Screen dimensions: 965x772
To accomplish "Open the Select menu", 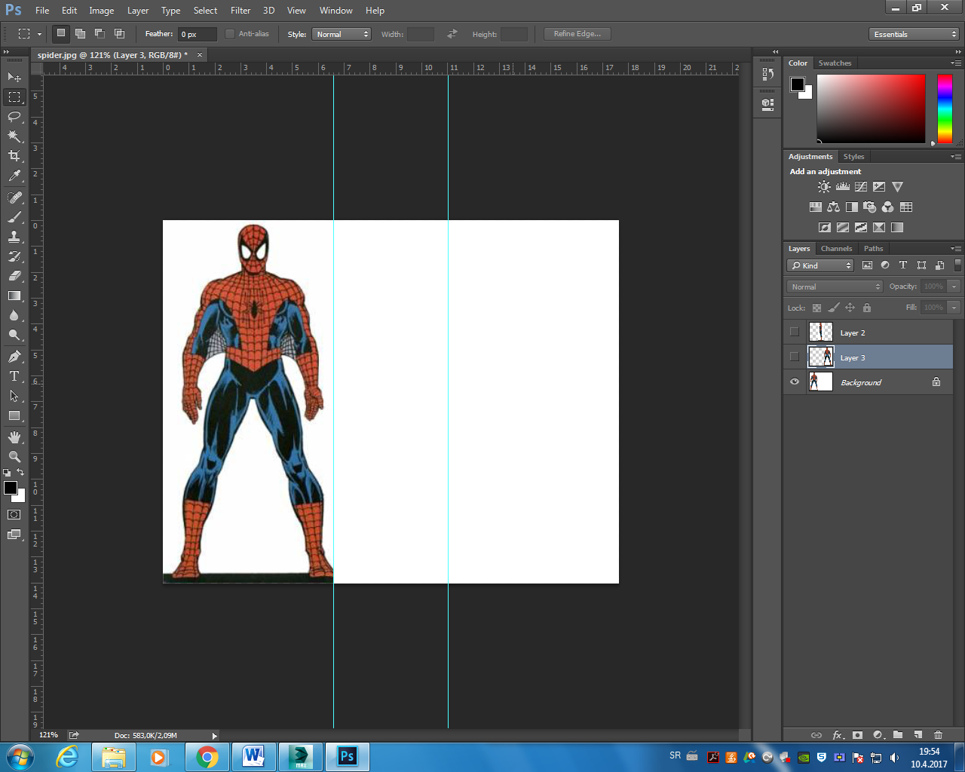I will tap(205, 11).
